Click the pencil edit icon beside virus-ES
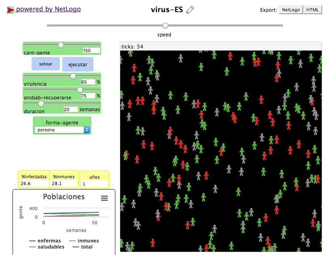327x255 pixels. [190, 10]
